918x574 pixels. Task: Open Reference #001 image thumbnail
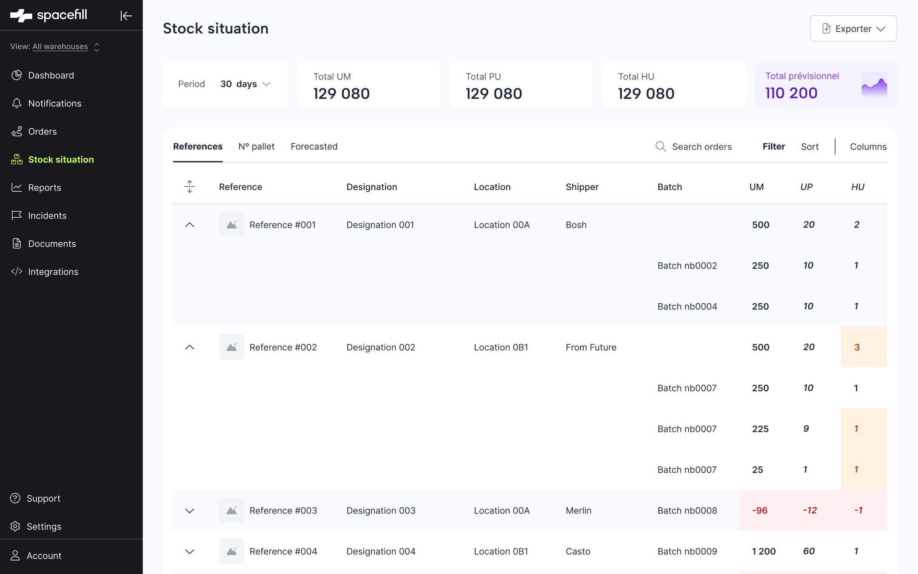[232, 224]
